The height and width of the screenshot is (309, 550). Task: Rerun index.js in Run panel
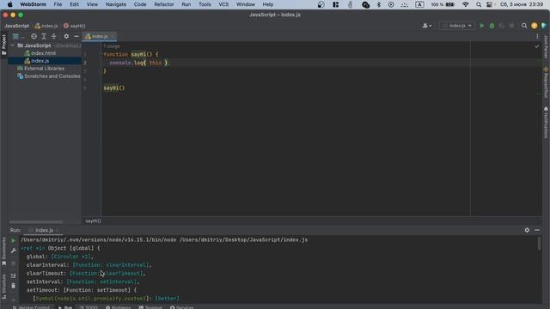coord(14,240)
